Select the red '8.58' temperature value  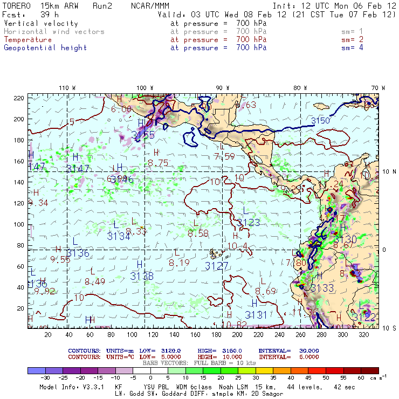click(x=198, y=233)
